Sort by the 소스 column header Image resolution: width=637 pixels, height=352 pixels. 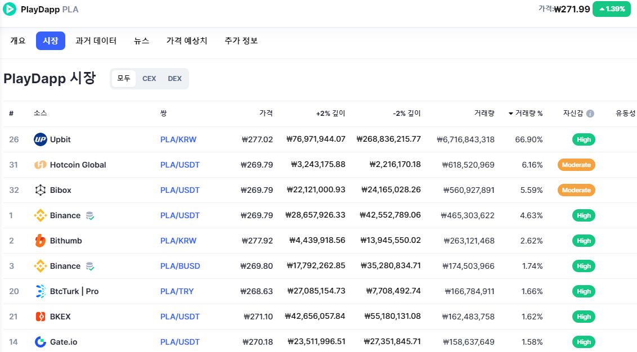pyautogui.click(x=40, y=113)
